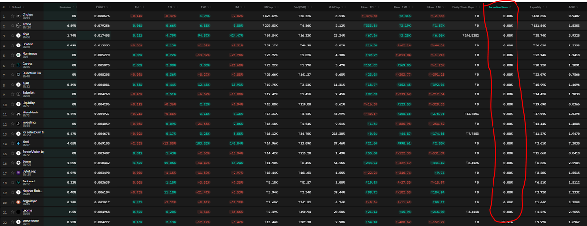Toggle favorite star for Coldint

13,45
